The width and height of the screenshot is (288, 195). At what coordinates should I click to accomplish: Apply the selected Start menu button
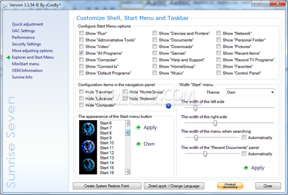[x=150, y=127]
